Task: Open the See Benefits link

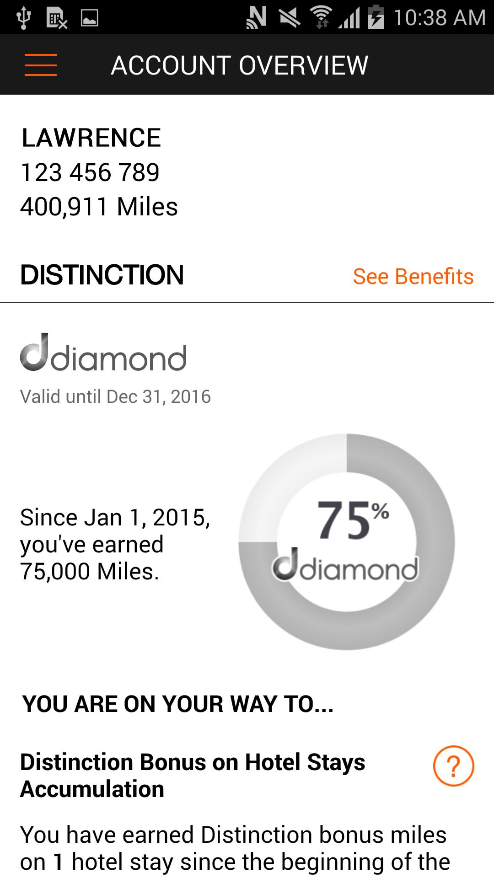Action: [413, 276]
